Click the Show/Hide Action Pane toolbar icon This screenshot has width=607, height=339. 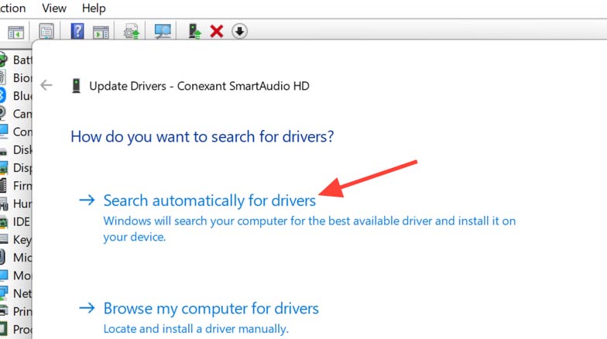tap(101, 33)
